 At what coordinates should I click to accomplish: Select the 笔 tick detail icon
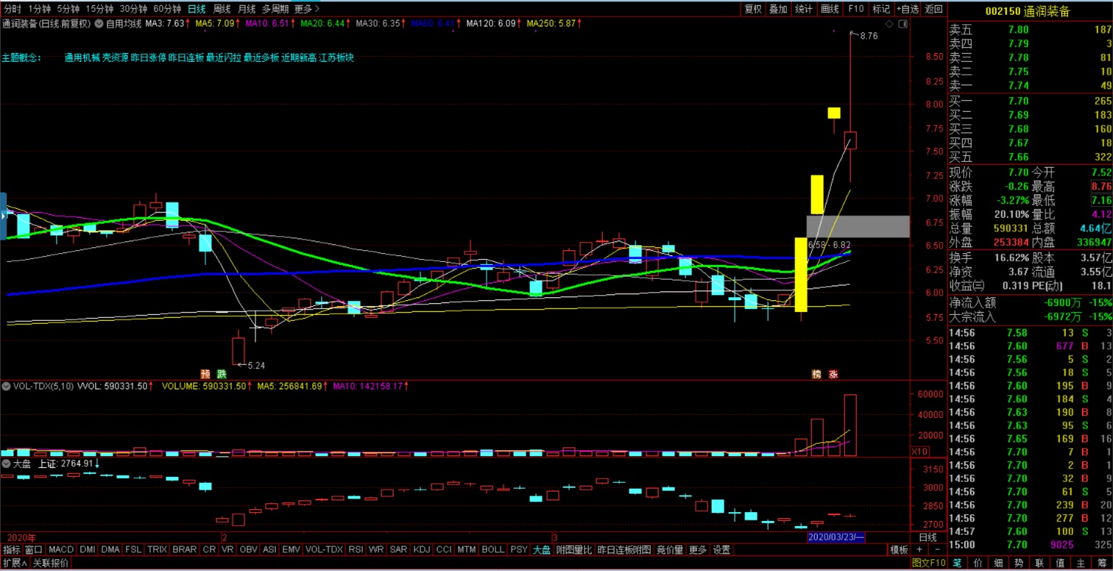[958, 563]
